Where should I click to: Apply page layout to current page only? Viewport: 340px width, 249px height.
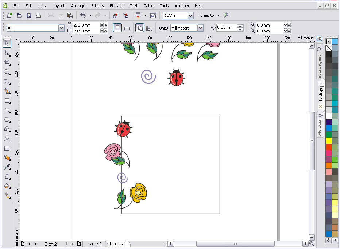[149, 28]
